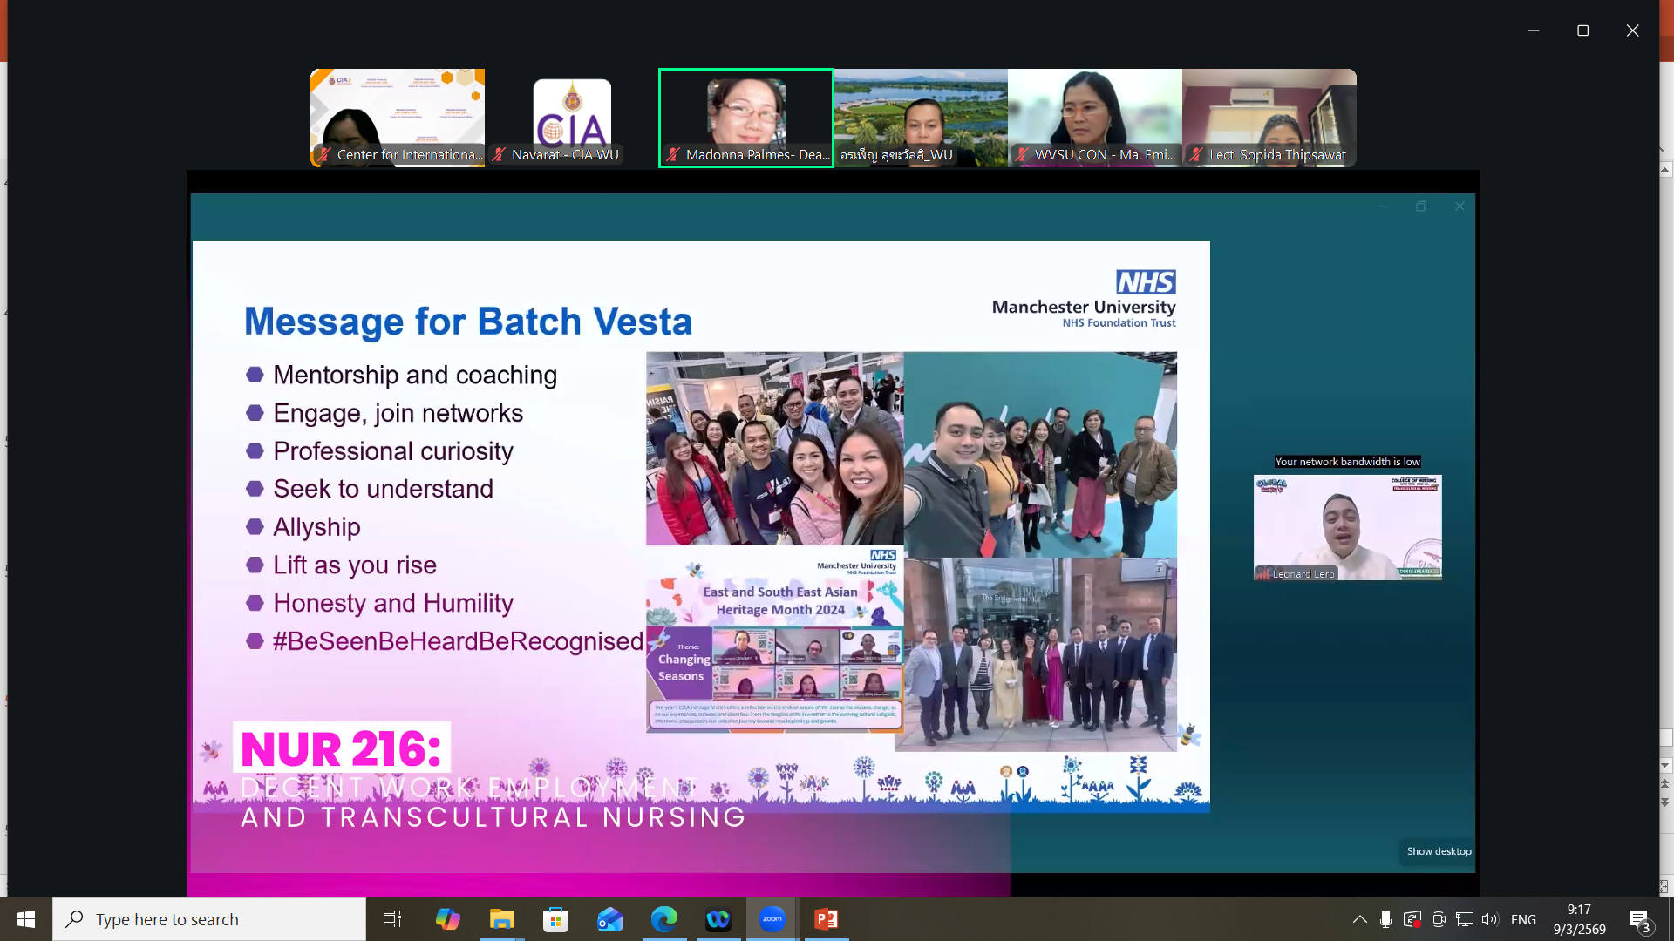This screenshot has height=941, width=1674.
Task: Expand hidden system tray icons chevron
Action: pos(1359,919)
